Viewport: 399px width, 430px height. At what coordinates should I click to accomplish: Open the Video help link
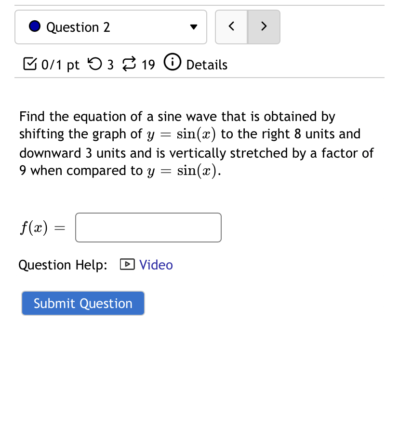(x=156, y=264)
